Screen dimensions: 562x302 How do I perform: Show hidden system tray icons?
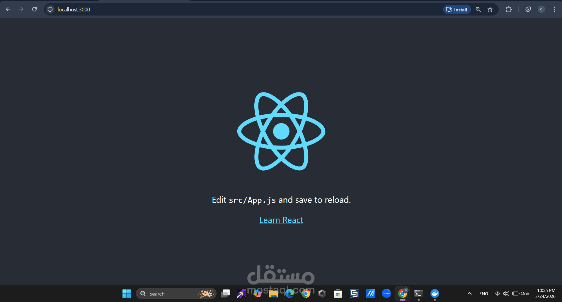470,294
